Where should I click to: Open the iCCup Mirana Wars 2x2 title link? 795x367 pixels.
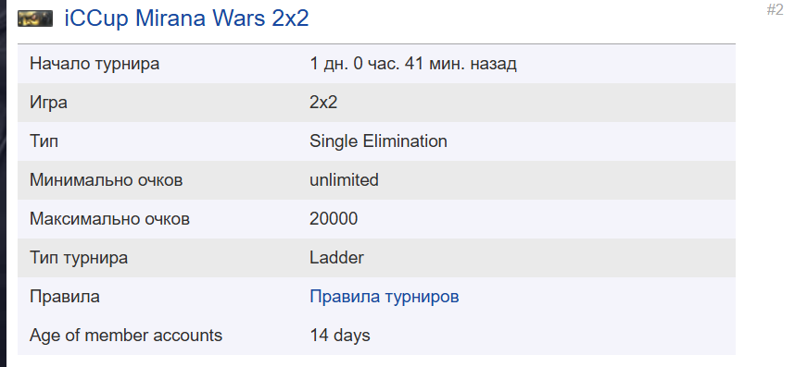click(186, 18)
